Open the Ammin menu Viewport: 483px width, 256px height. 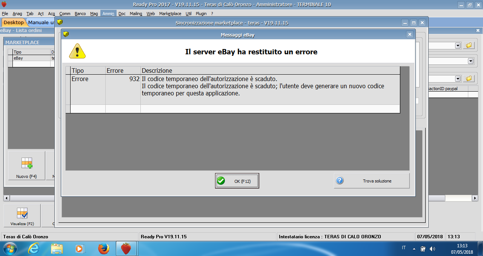(108, 14)
